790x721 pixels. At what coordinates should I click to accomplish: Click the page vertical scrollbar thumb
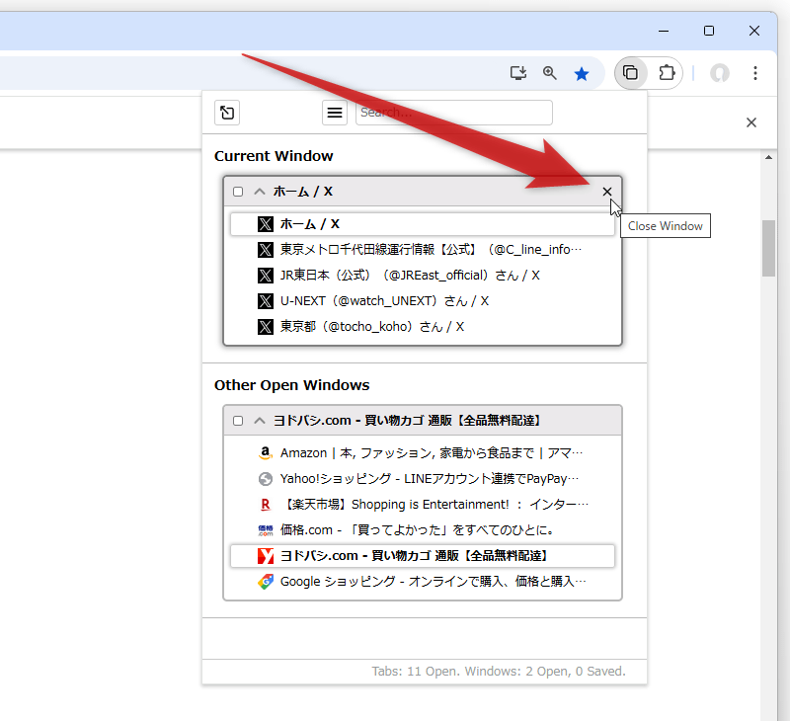[768, 248]
